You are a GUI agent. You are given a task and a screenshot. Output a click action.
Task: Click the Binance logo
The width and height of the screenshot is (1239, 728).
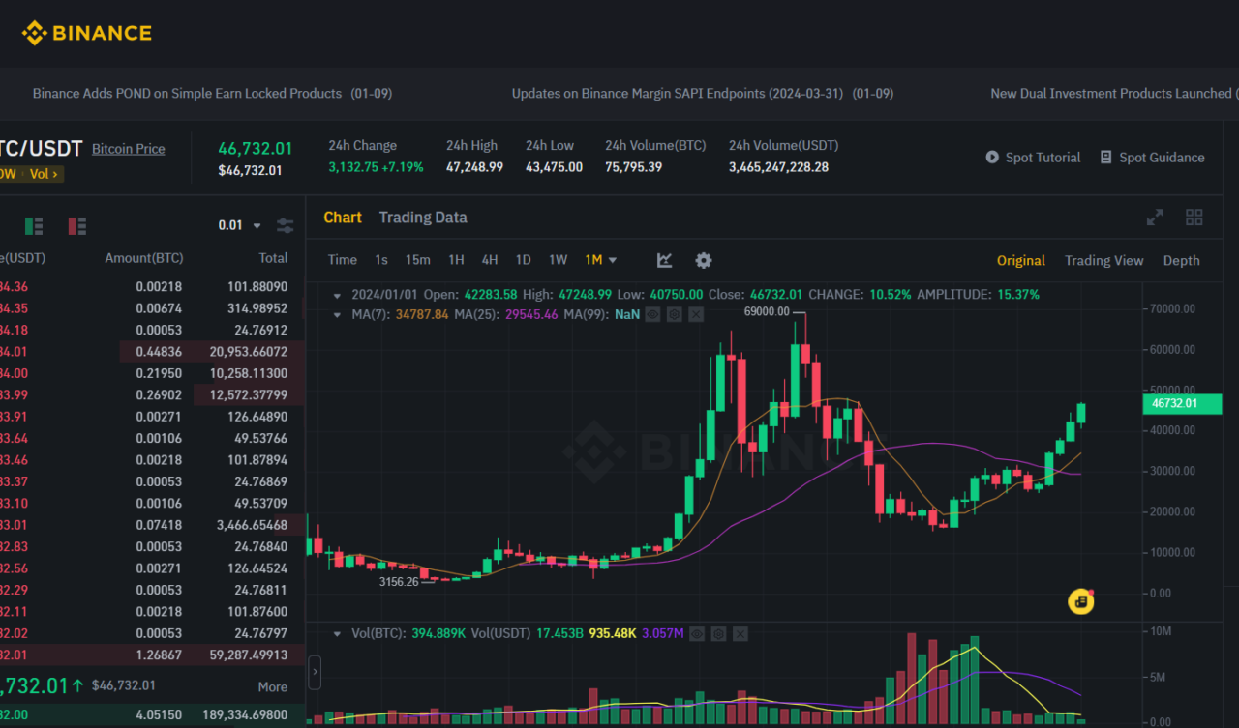pos(87,33)
